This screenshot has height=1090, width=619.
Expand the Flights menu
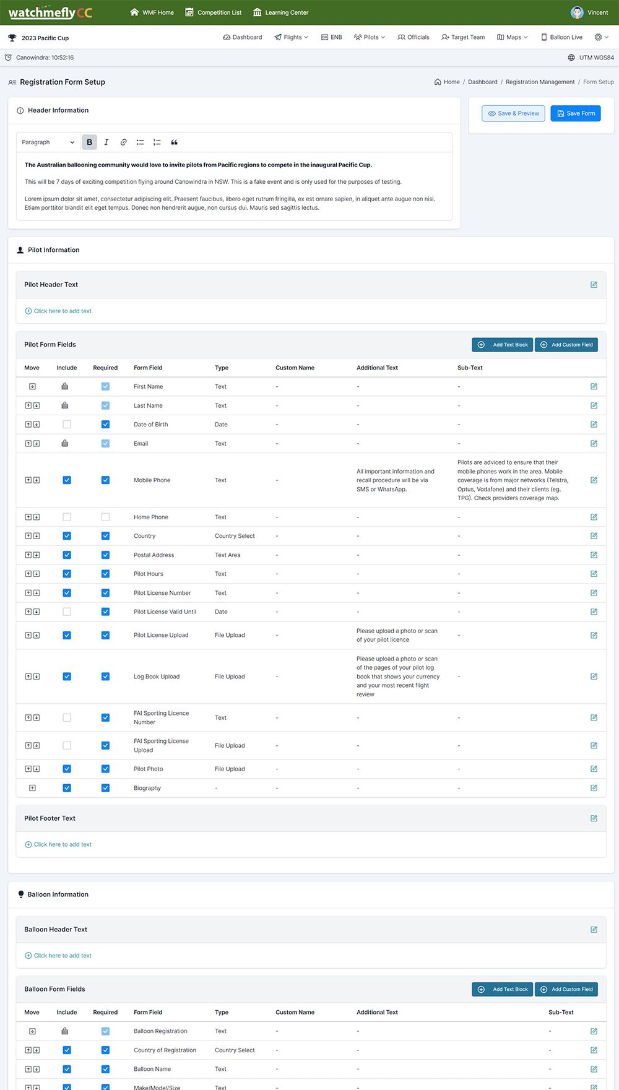(292, 37)
